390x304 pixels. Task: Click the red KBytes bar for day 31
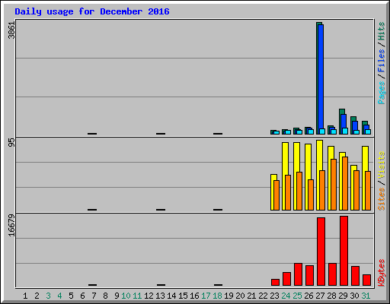366,280
